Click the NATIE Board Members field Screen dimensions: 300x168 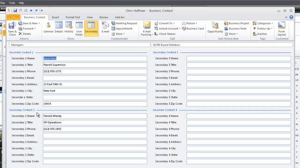(x=222, y=45)
